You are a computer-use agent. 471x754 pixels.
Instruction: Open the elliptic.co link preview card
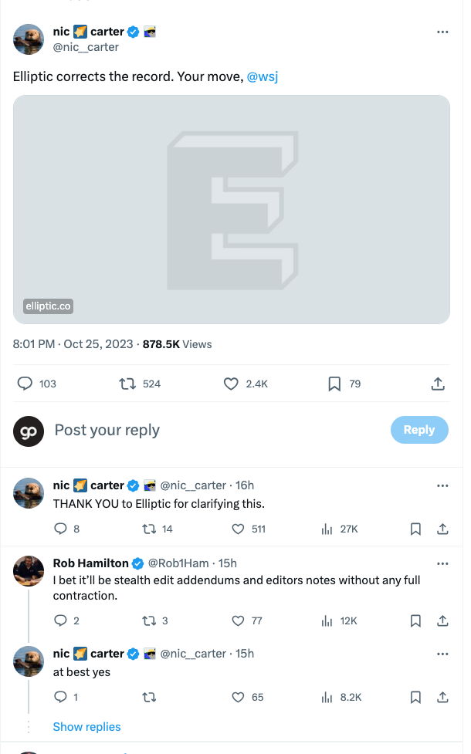(232, 210)
